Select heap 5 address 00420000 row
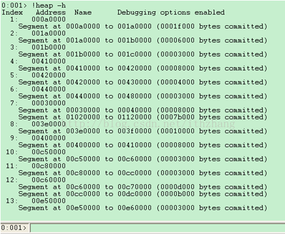 38,76
